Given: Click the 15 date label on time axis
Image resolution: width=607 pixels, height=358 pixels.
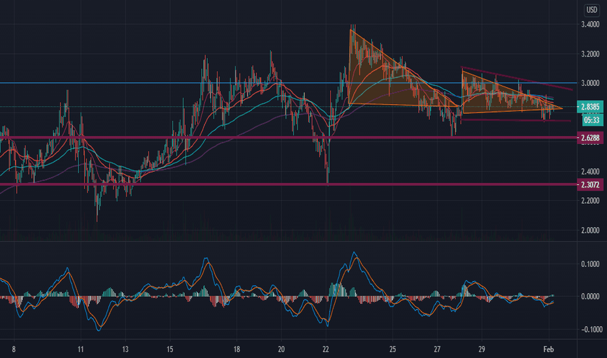Looking at the screenshot, I should click(x=169, y=350).
